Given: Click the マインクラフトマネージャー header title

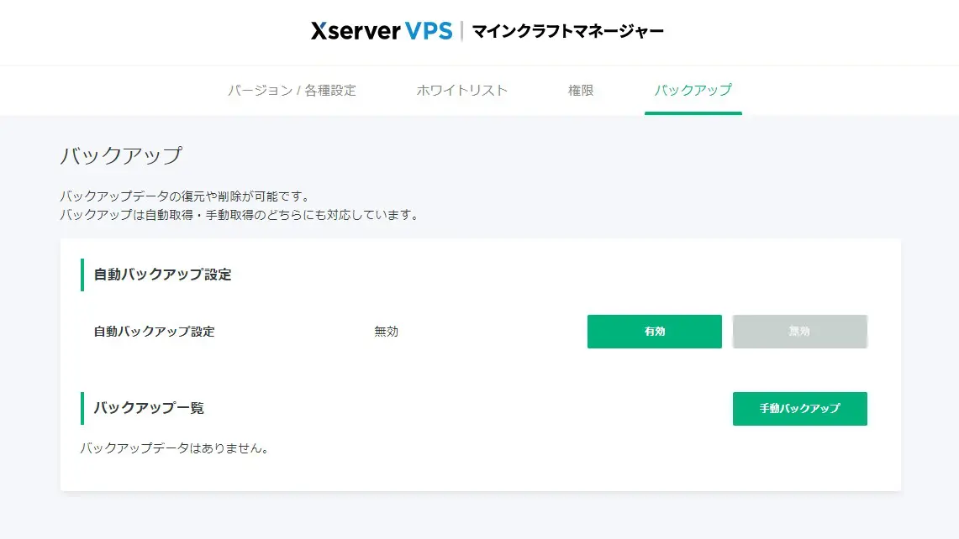Looking at the screenshot, I should click(567, 32).
